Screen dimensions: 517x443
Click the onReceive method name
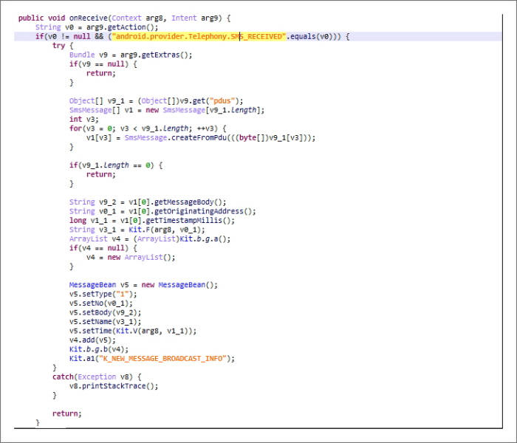[x=89, y=18]
